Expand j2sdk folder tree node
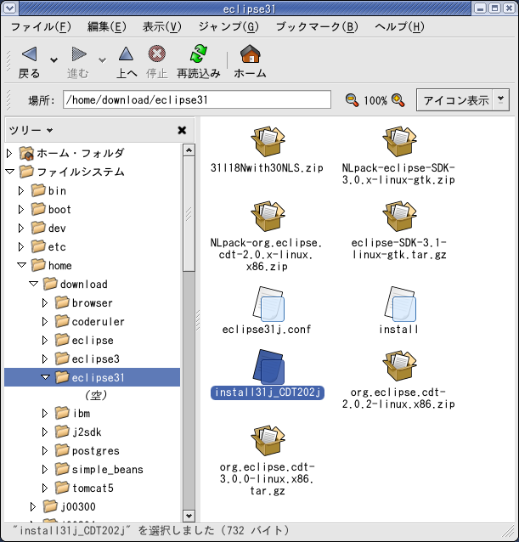The image size is (519, 542). pyautogui.click(x=45, y=432)
